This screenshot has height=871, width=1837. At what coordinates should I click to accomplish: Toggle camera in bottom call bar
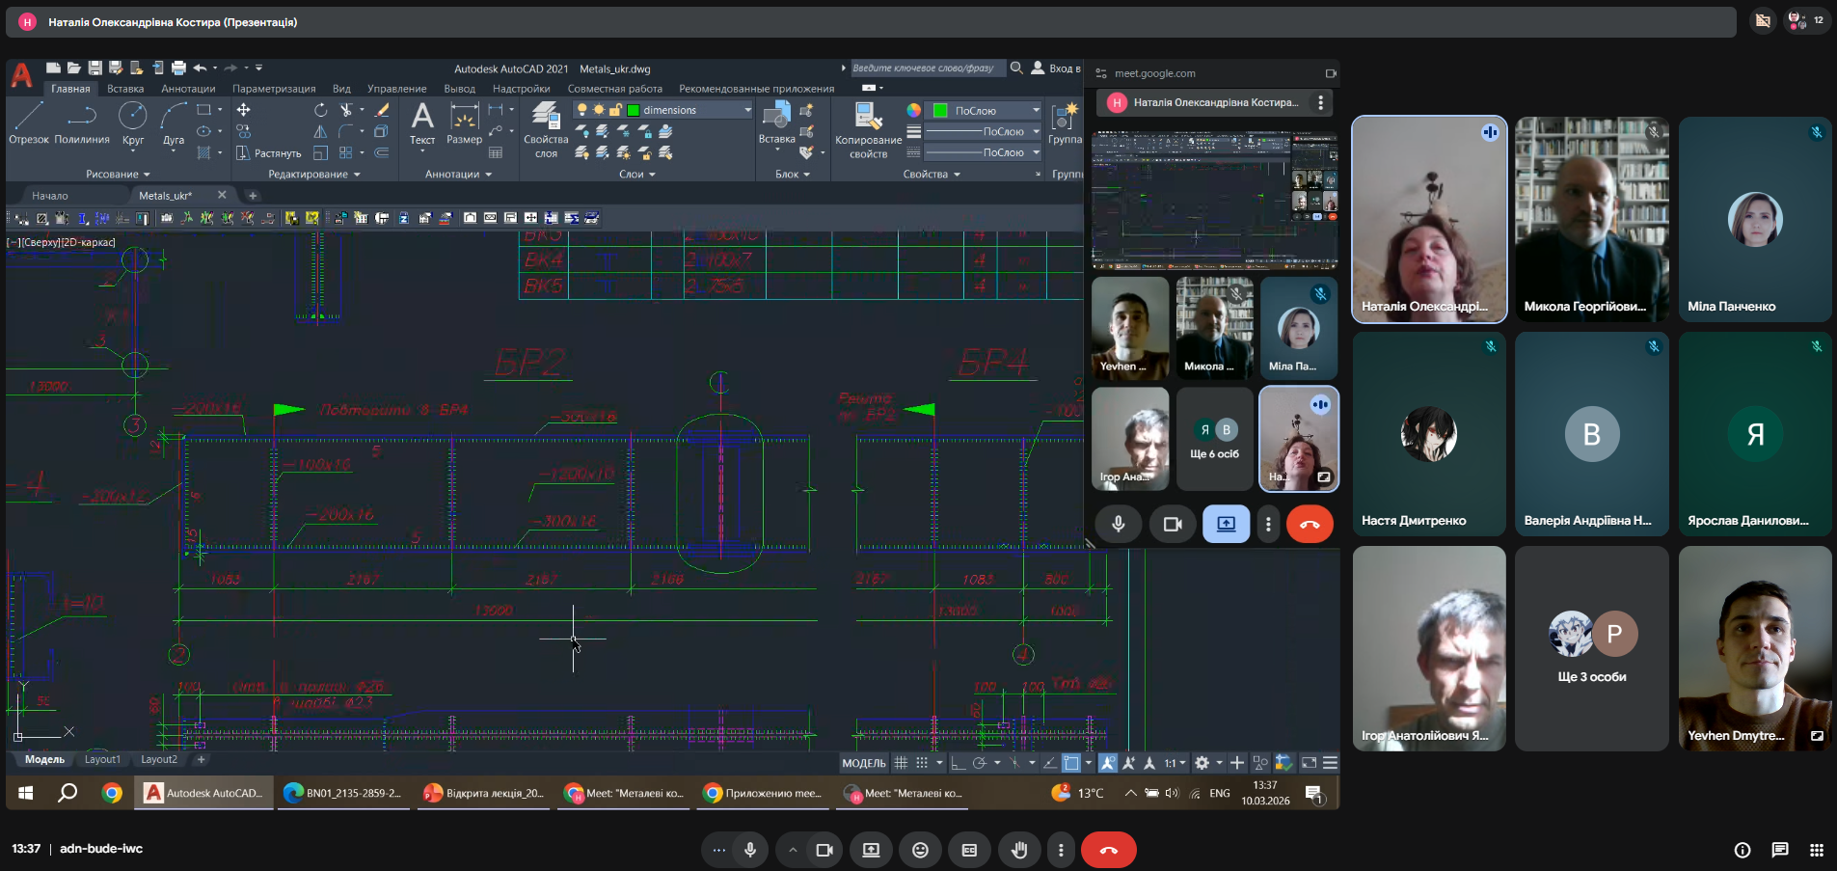tap(824, 850)
